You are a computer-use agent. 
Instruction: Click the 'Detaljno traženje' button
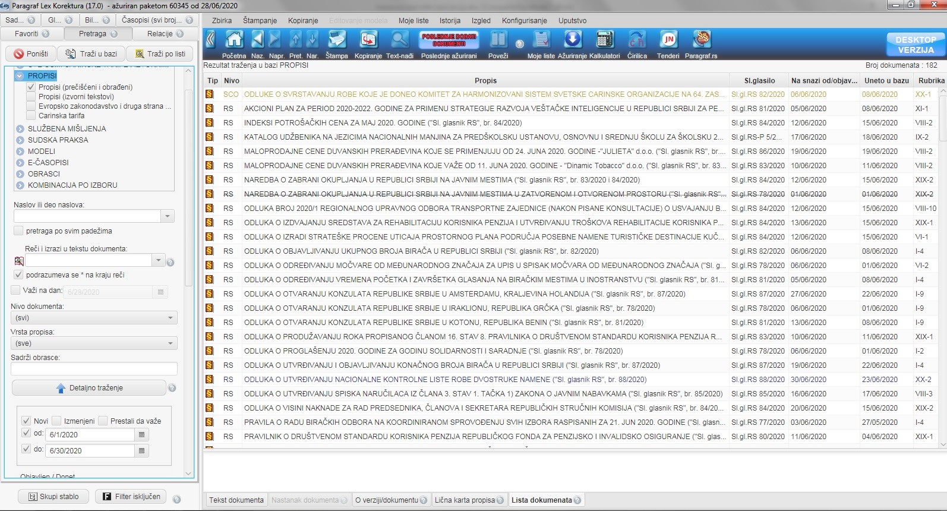(89, 388)
